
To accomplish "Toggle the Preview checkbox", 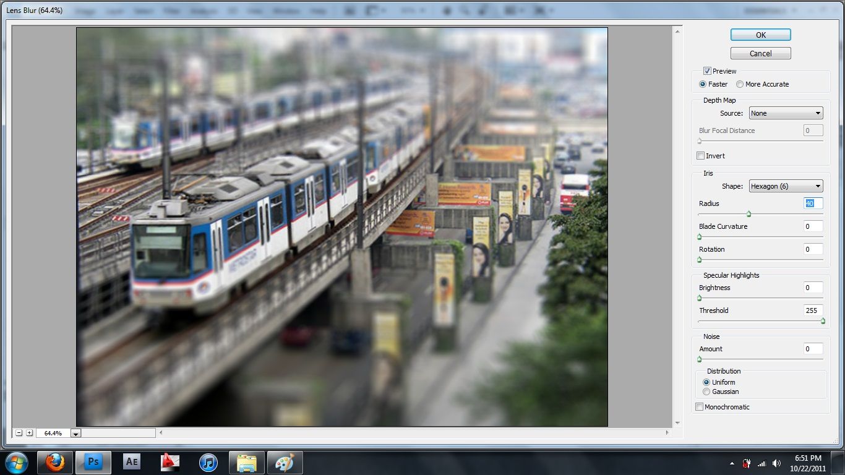I will (x=706, y=71).
